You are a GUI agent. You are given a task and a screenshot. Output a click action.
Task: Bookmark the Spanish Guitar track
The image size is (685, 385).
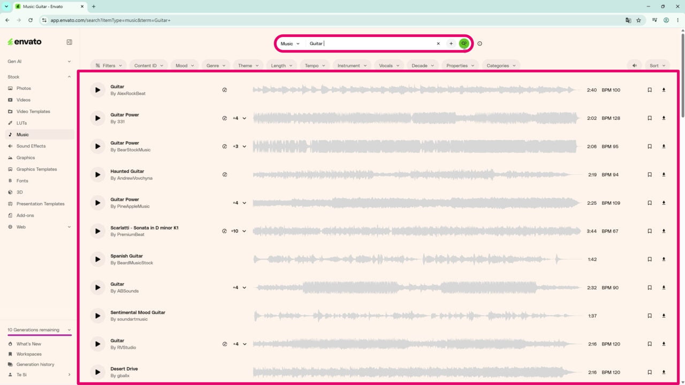pyautogui.click(x=650, y=259)
